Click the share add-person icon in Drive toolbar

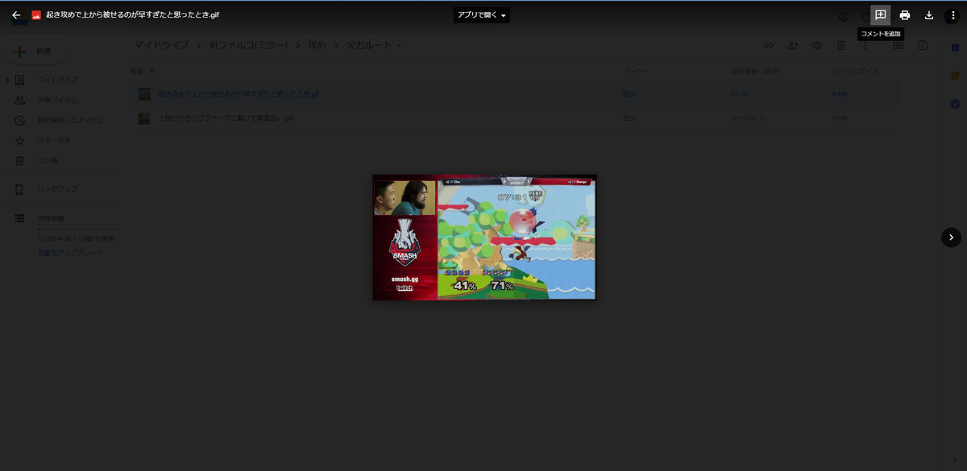792,45
